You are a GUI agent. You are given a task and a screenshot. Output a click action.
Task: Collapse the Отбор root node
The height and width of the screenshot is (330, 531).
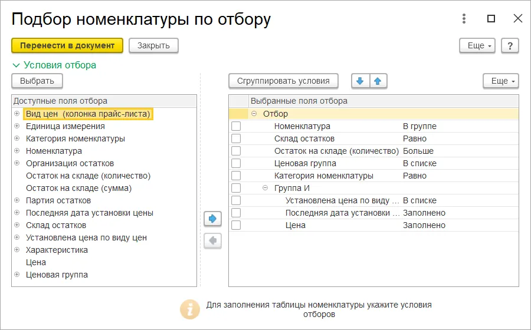(254, 114)
